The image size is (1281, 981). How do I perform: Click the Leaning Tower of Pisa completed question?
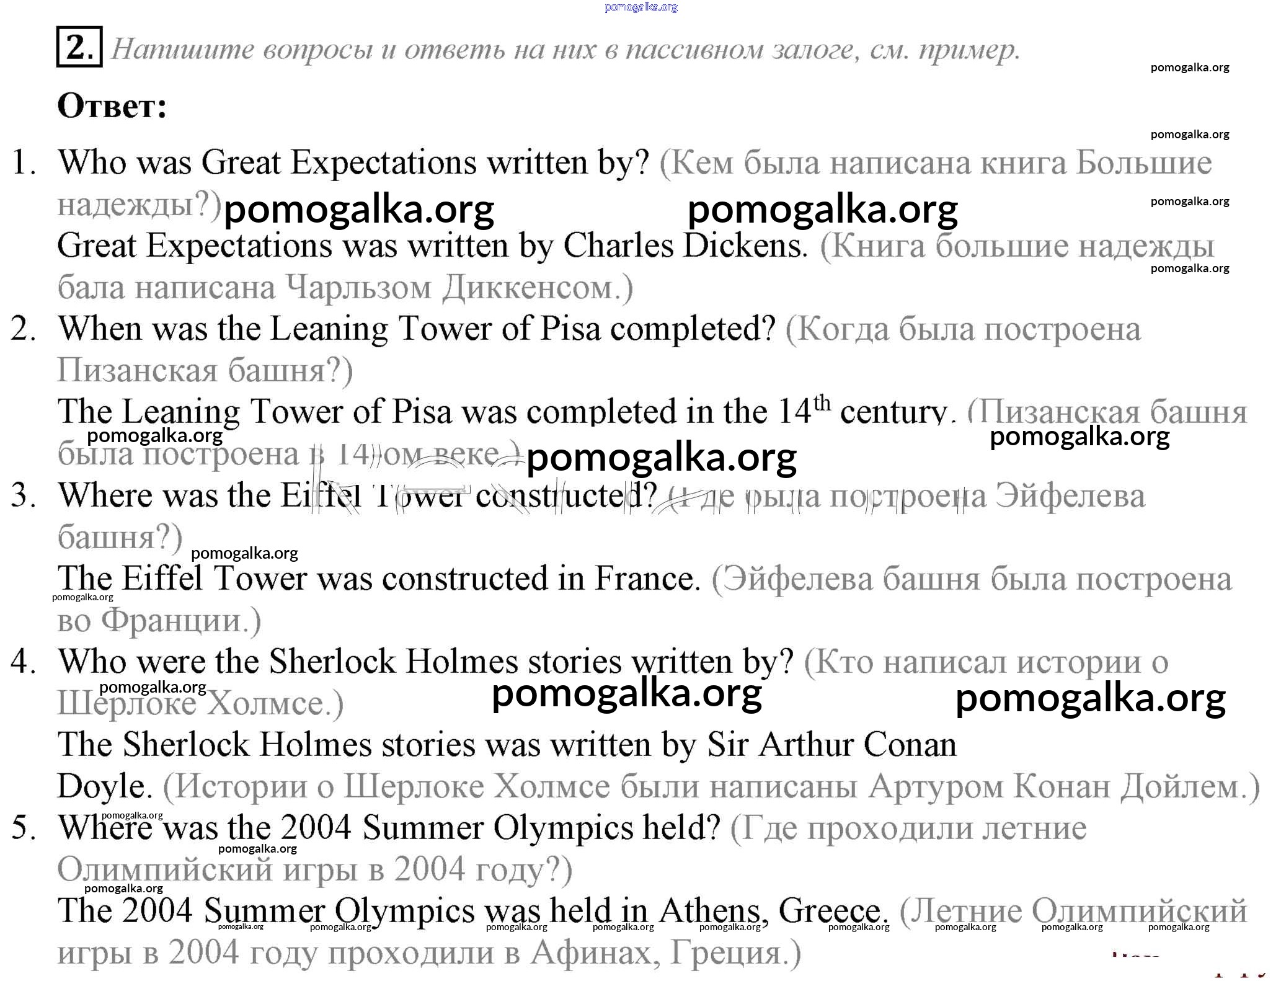(417, 329)
